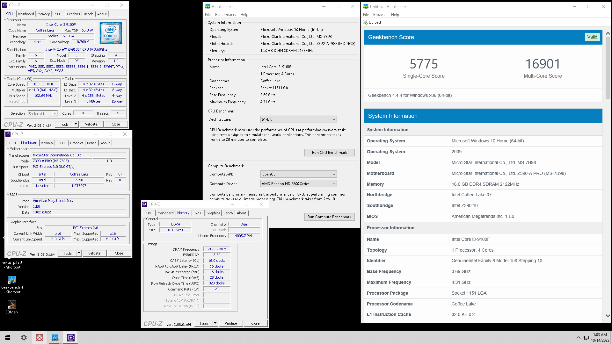Open the 3DMark desktop shortcut
The image size is (612, 344).
(12, 307)
